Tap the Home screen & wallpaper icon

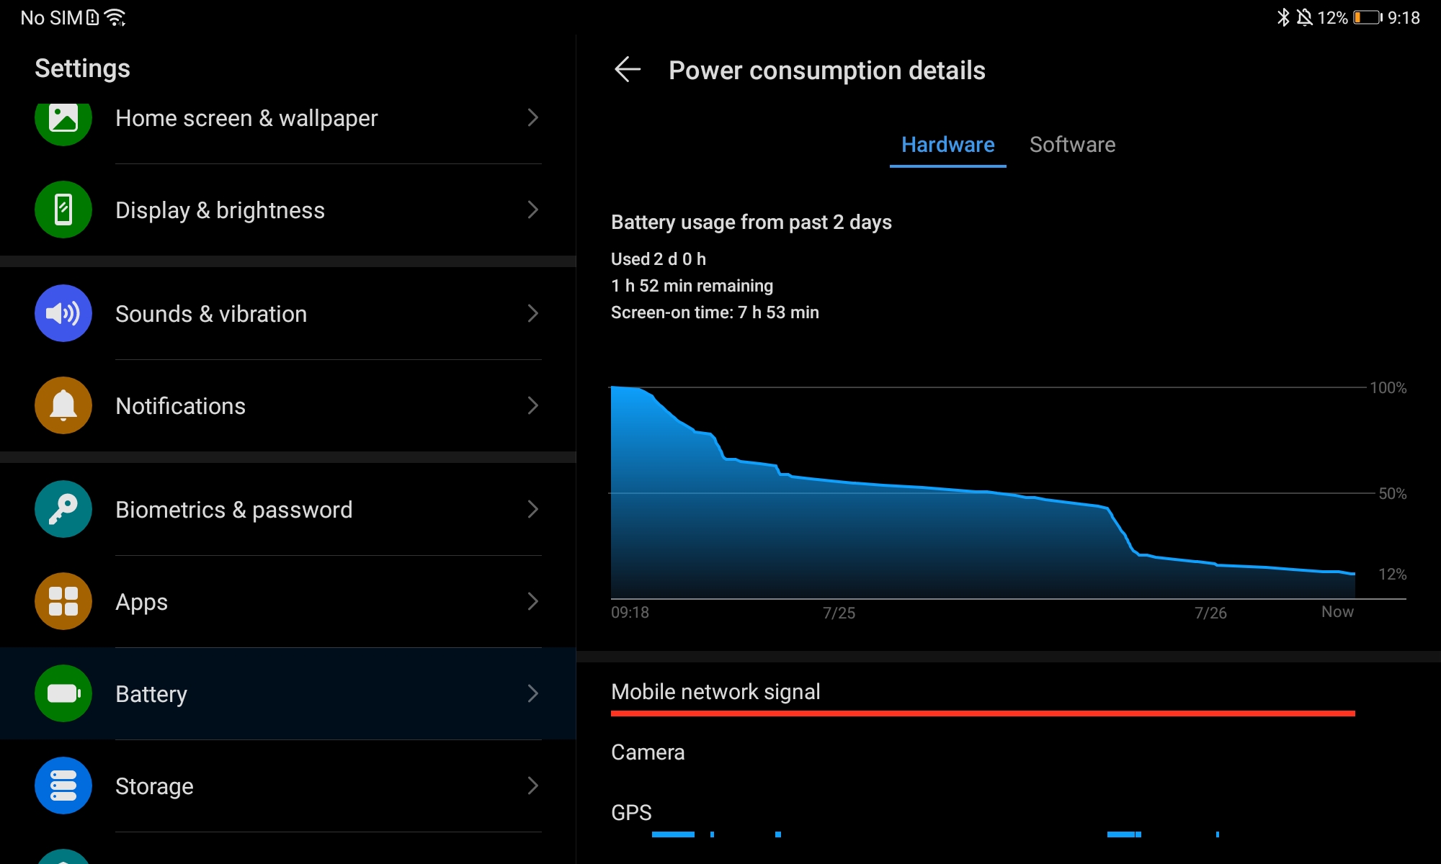[x=63, y=120]
